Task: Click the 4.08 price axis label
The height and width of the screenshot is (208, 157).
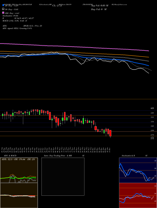Action: pyautogui.click(x=152, y=113)
